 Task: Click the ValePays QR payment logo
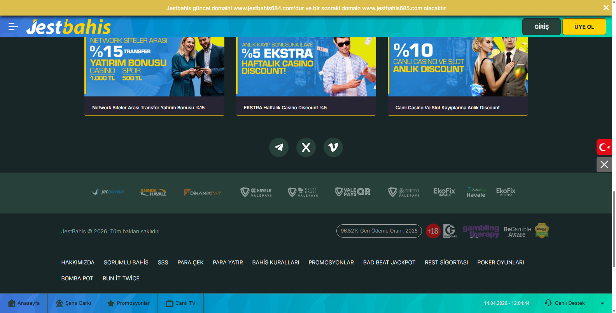pyautogui.click(x=353, y=192)
